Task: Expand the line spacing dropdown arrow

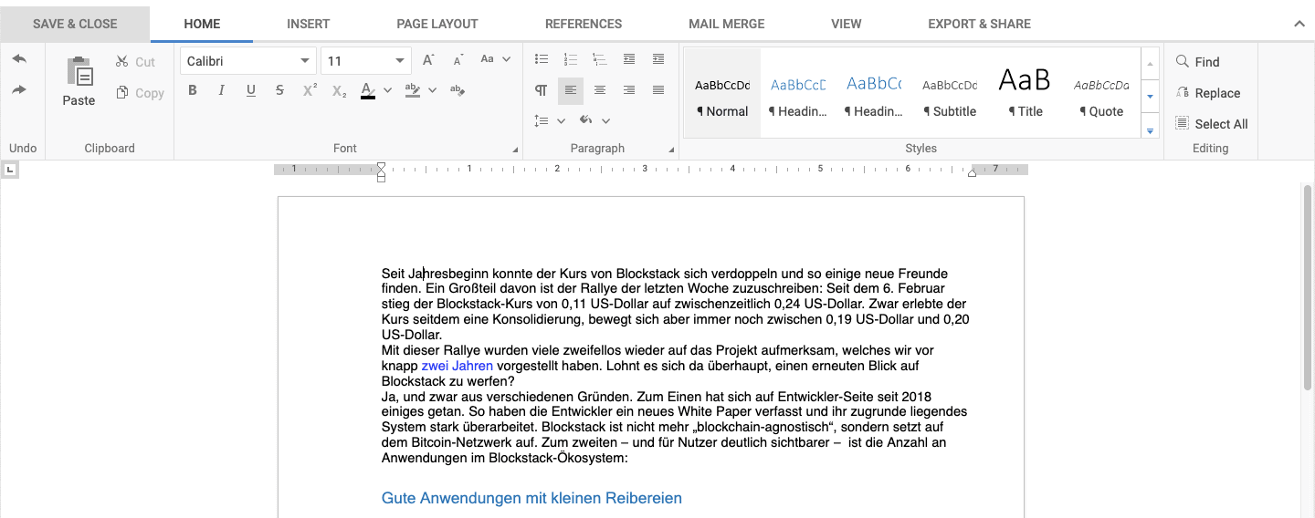Action: coord(561,120)
